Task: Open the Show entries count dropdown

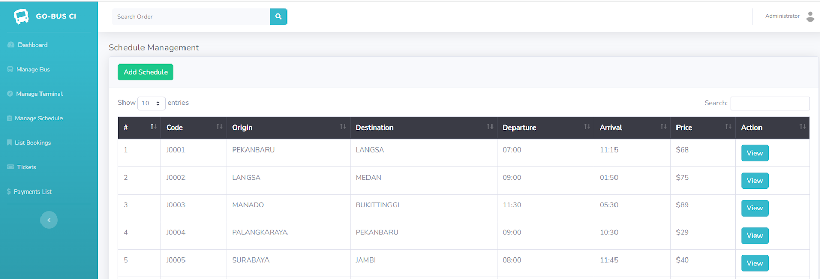Action: tap(151, 103)
